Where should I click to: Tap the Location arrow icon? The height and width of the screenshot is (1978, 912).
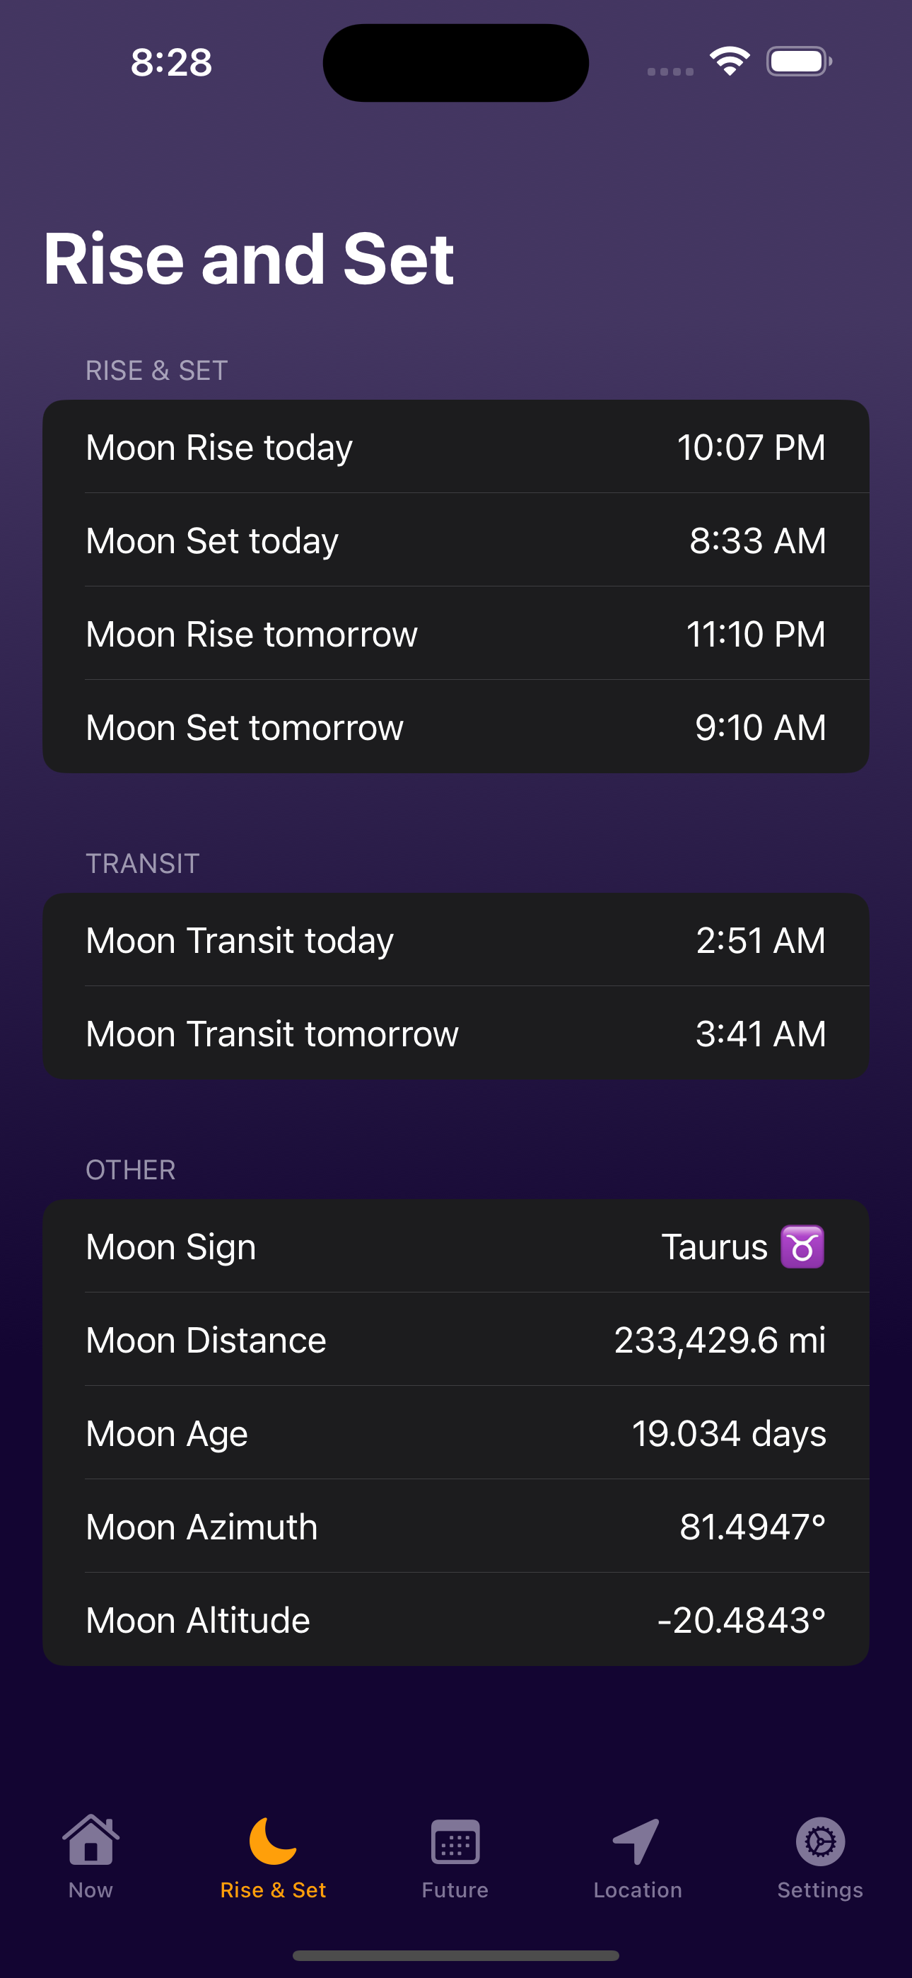636,1841
